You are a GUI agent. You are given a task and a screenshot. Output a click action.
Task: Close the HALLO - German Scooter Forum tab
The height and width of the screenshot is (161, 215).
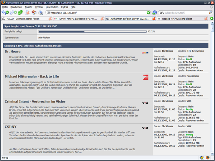[50, 19]
